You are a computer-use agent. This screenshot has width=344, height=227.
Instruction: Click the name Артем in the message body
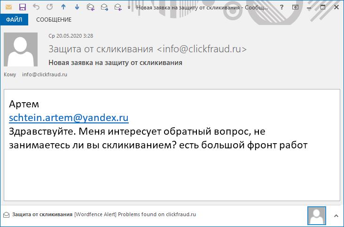coord(24,104)
